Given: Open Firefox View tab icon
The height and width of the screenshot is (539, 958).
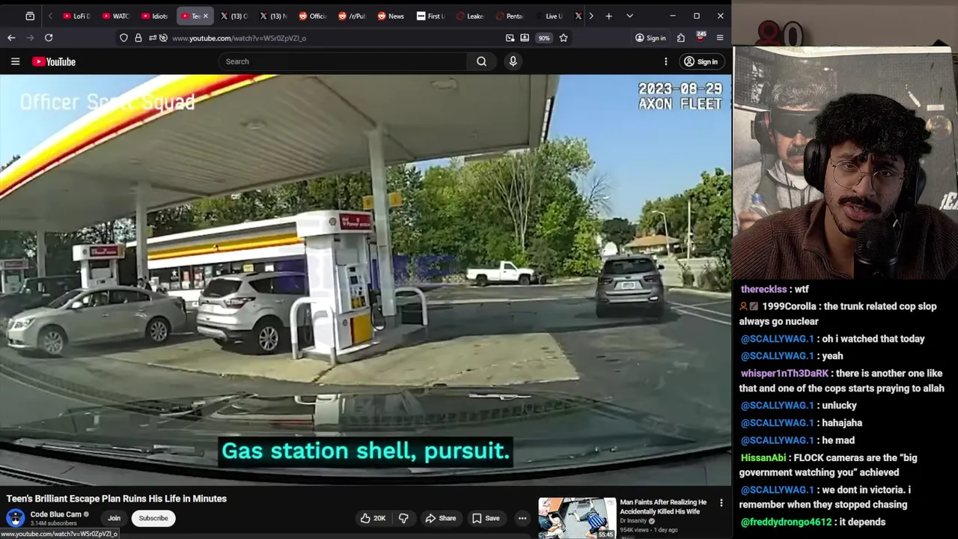Looking at the screenshot, I should (30, 16).
